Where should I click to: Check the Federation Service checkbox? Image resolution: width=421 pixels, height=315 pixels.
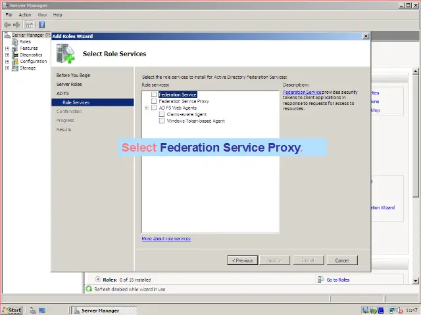[x=154, y=94]
